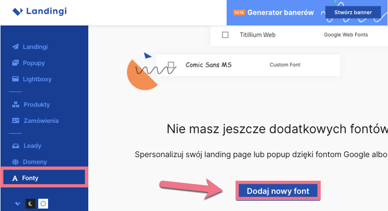The width and height of the screenshot is (388, 211).
Task: Click the Landingi paper plane icon
Action: click(x=15, y=47)
